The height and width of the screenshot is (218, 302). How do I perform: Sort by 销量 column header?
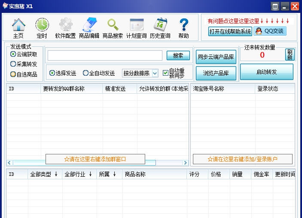click(241, 174)
